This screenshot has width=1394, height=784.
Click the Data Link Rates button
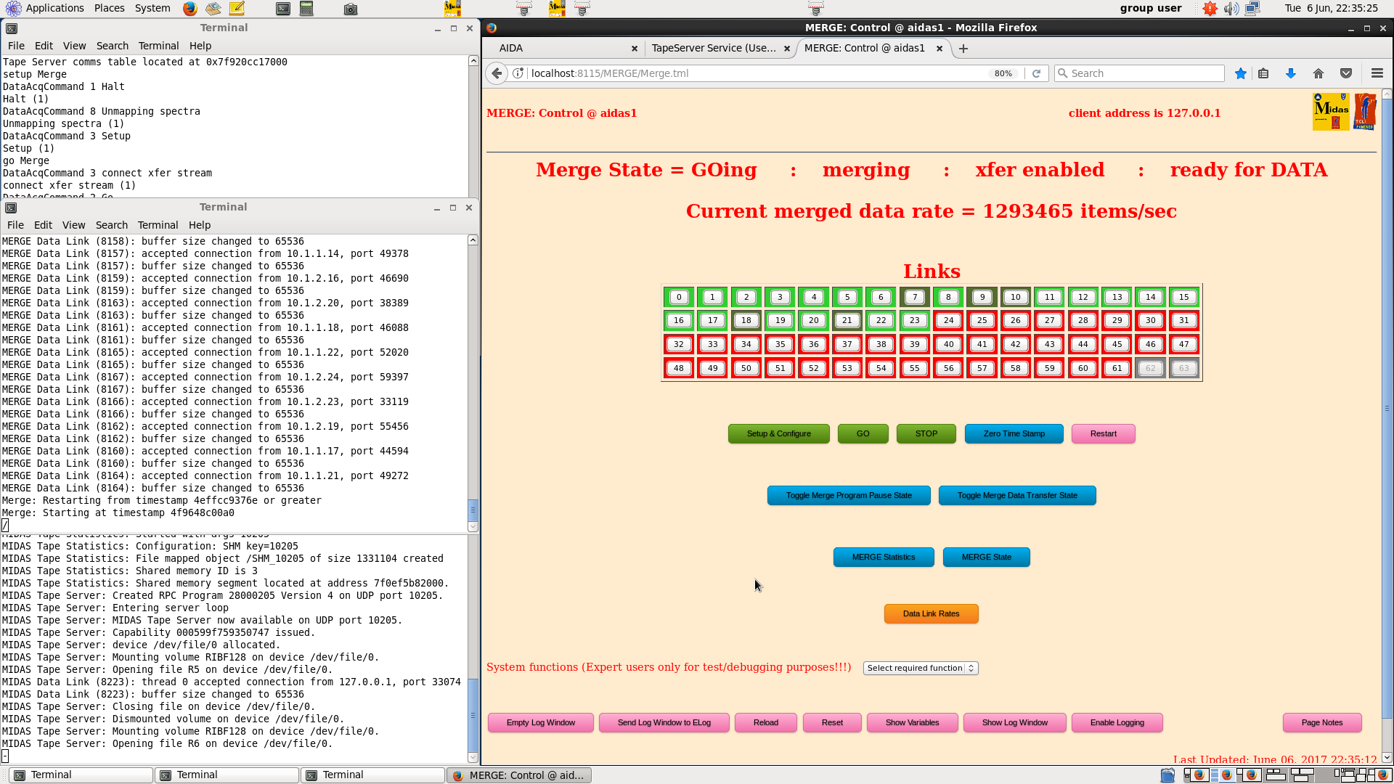pyautogui.click(x=931, y=613)
